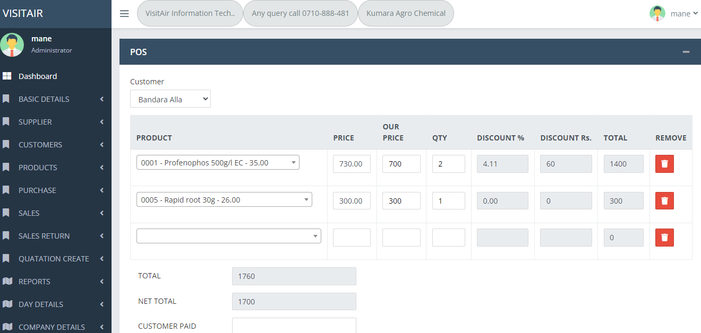This screenshot has height=333, width=701.
Task: Open the empty product dropdown
Action: click(x=228, y=236)
